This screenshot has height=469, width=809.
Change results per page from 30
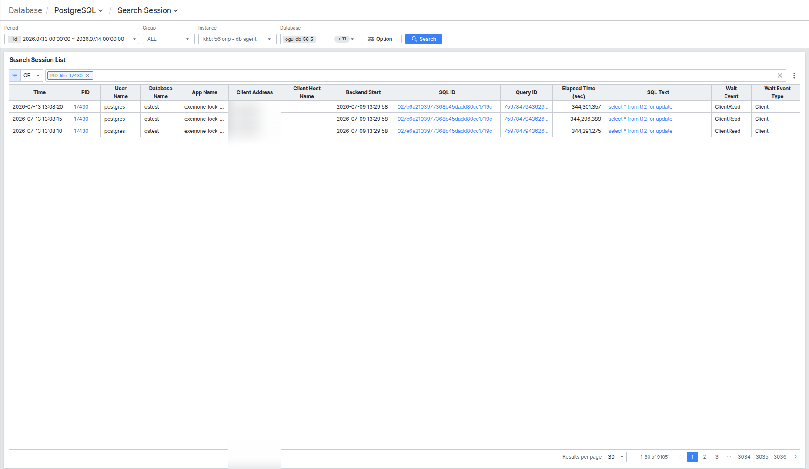click(616, 457)
